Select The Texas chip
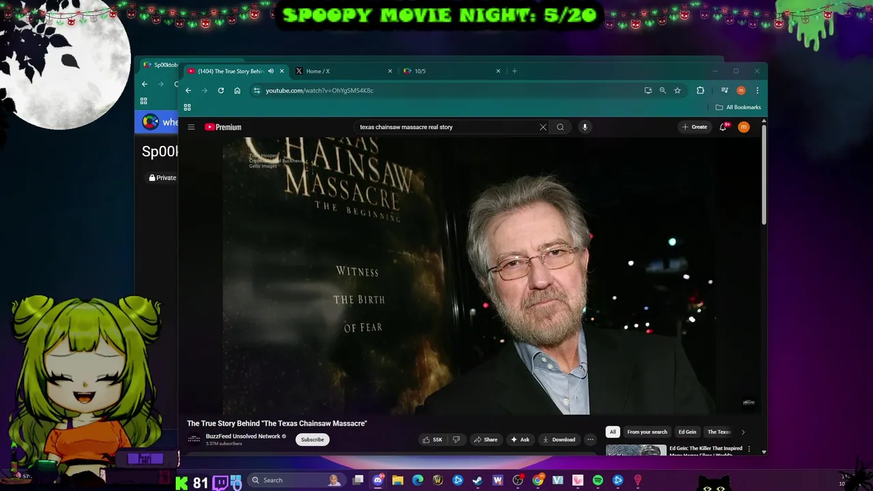 (x=719, y=432)
